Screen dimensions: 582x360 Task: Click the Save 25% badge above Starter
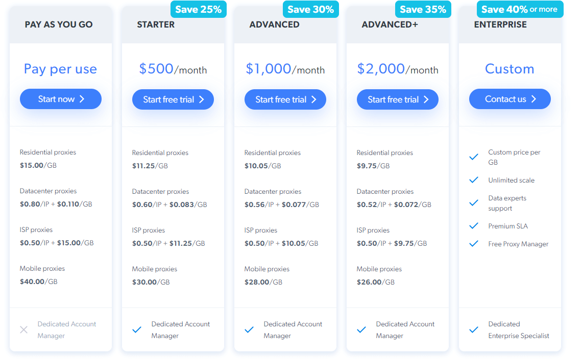pos(198,9)
